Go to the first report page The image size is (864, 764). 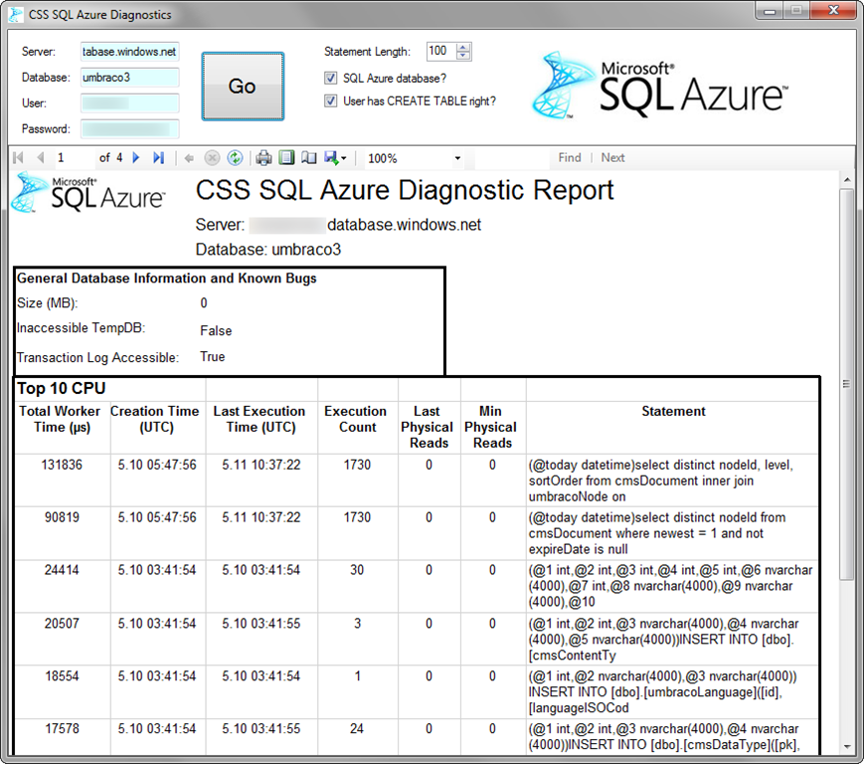pos(18,158)
